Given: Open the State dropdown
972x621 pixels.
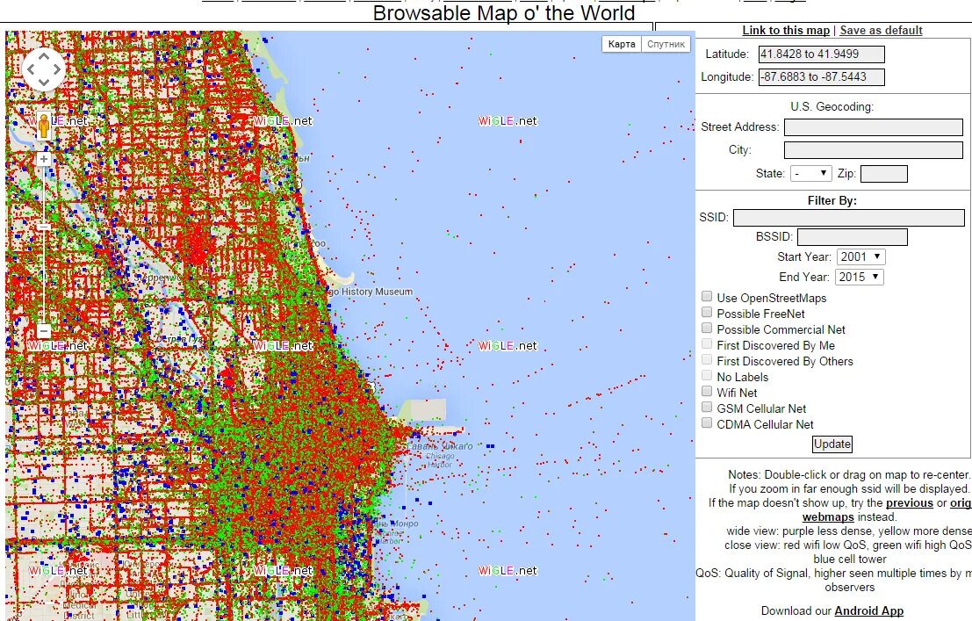Looking at the screenshot, I should point(810,174).
